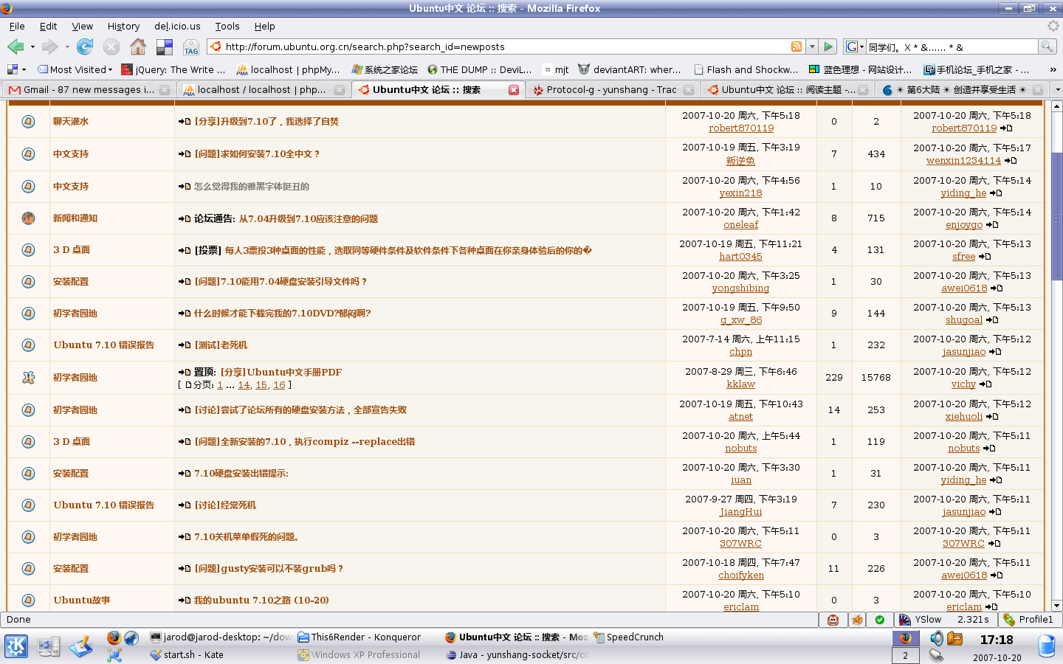Launch Firefox from the panel quick launcher
The width and height of the screenshot is (1063, 664).
[114, 637]
